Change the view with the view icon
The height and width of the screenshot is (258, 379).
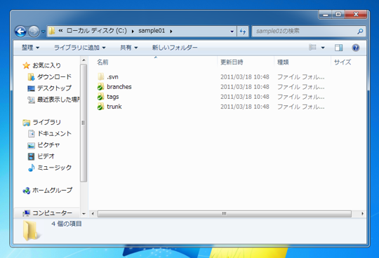(x=312, y=47)
